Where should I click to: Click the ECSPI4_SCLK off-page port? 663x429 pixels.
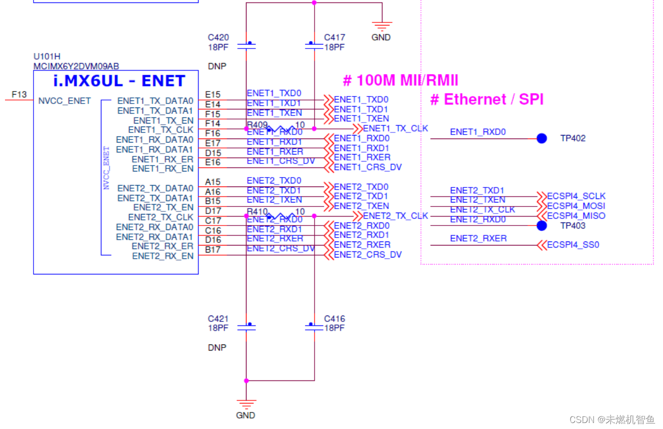coord(570,196)
